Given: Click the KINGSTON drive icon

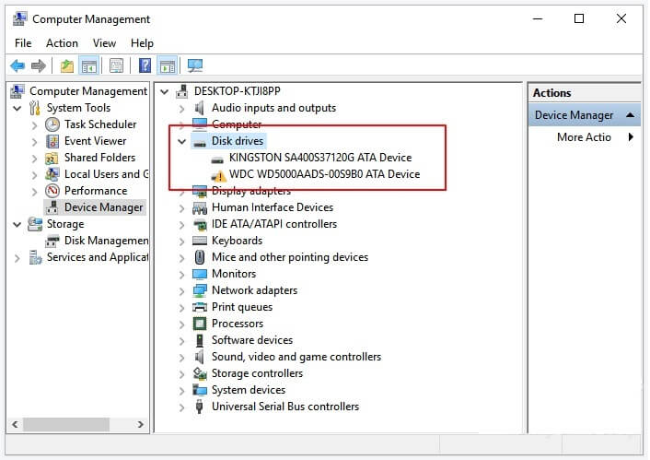Looking at the screenshot, I should pyautogui.click(x=217, y=159).
